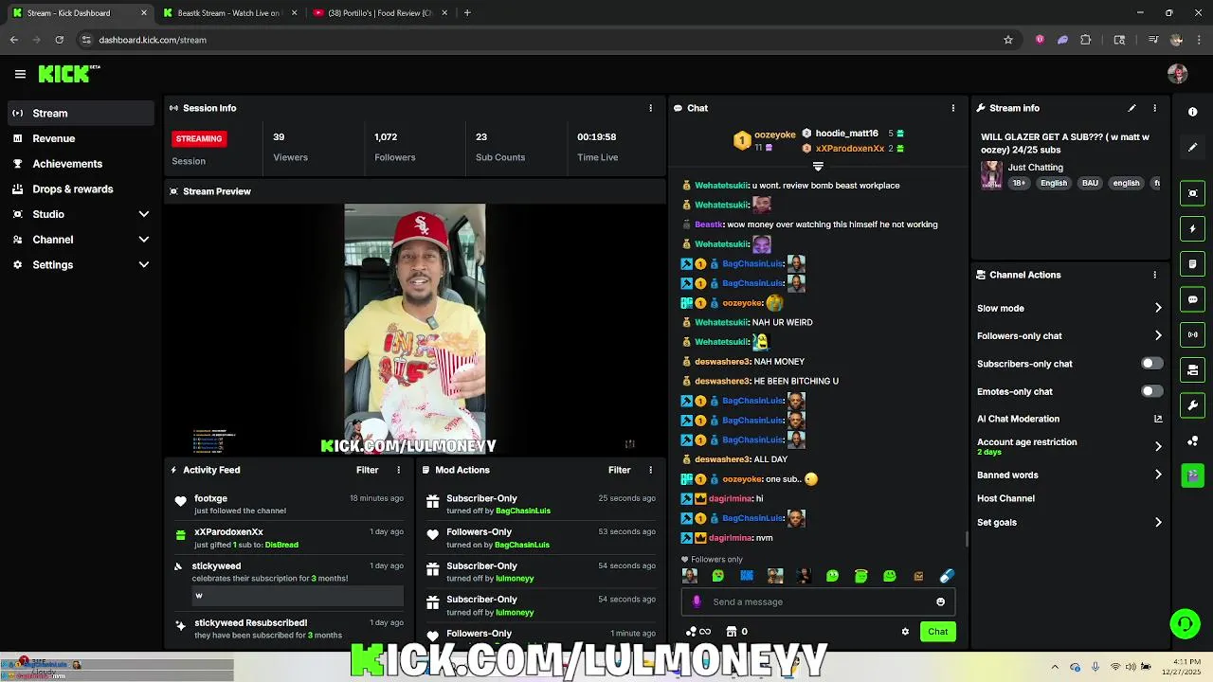
Task: Open Mod Actions Filter
Action: pos(619,470)
